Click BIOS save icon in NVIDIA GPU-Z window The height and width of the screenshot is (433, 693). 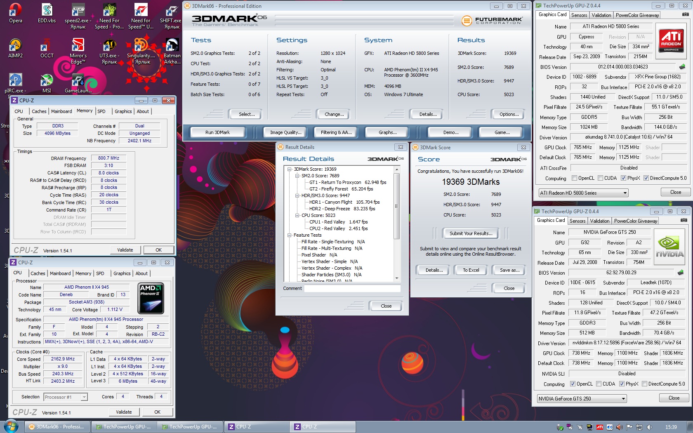(x=681, y=273)
